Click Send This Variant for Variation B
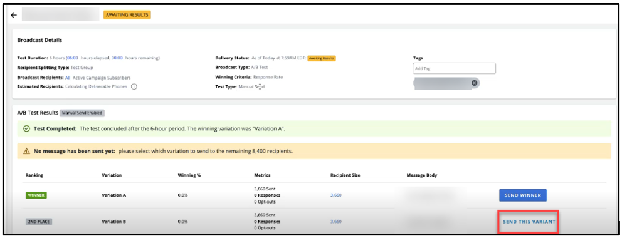This screenshot has width=622, height=238. point(529,222)
